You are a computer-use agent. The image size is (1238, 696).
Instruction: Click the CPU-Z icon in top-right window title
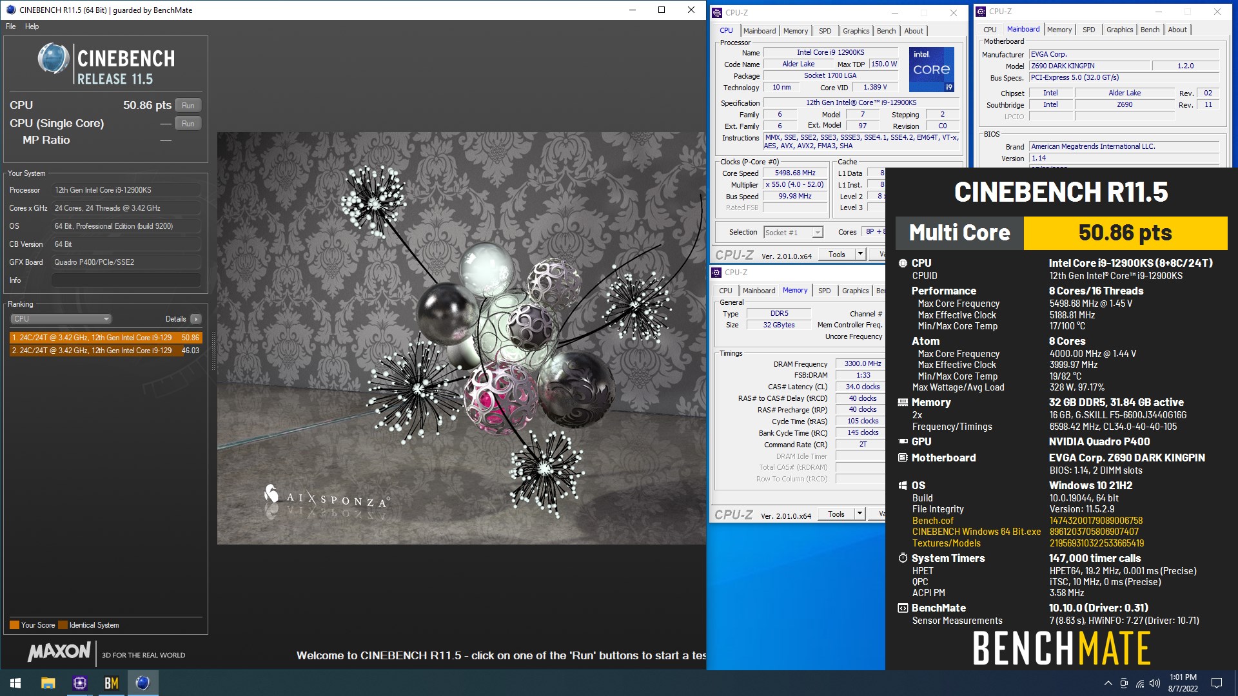tap(981, 12)
